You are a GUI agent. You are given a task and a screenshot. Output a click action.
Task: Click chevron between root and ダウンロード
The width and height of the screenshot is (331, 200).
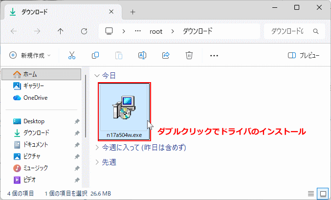[x=173, y=31]
